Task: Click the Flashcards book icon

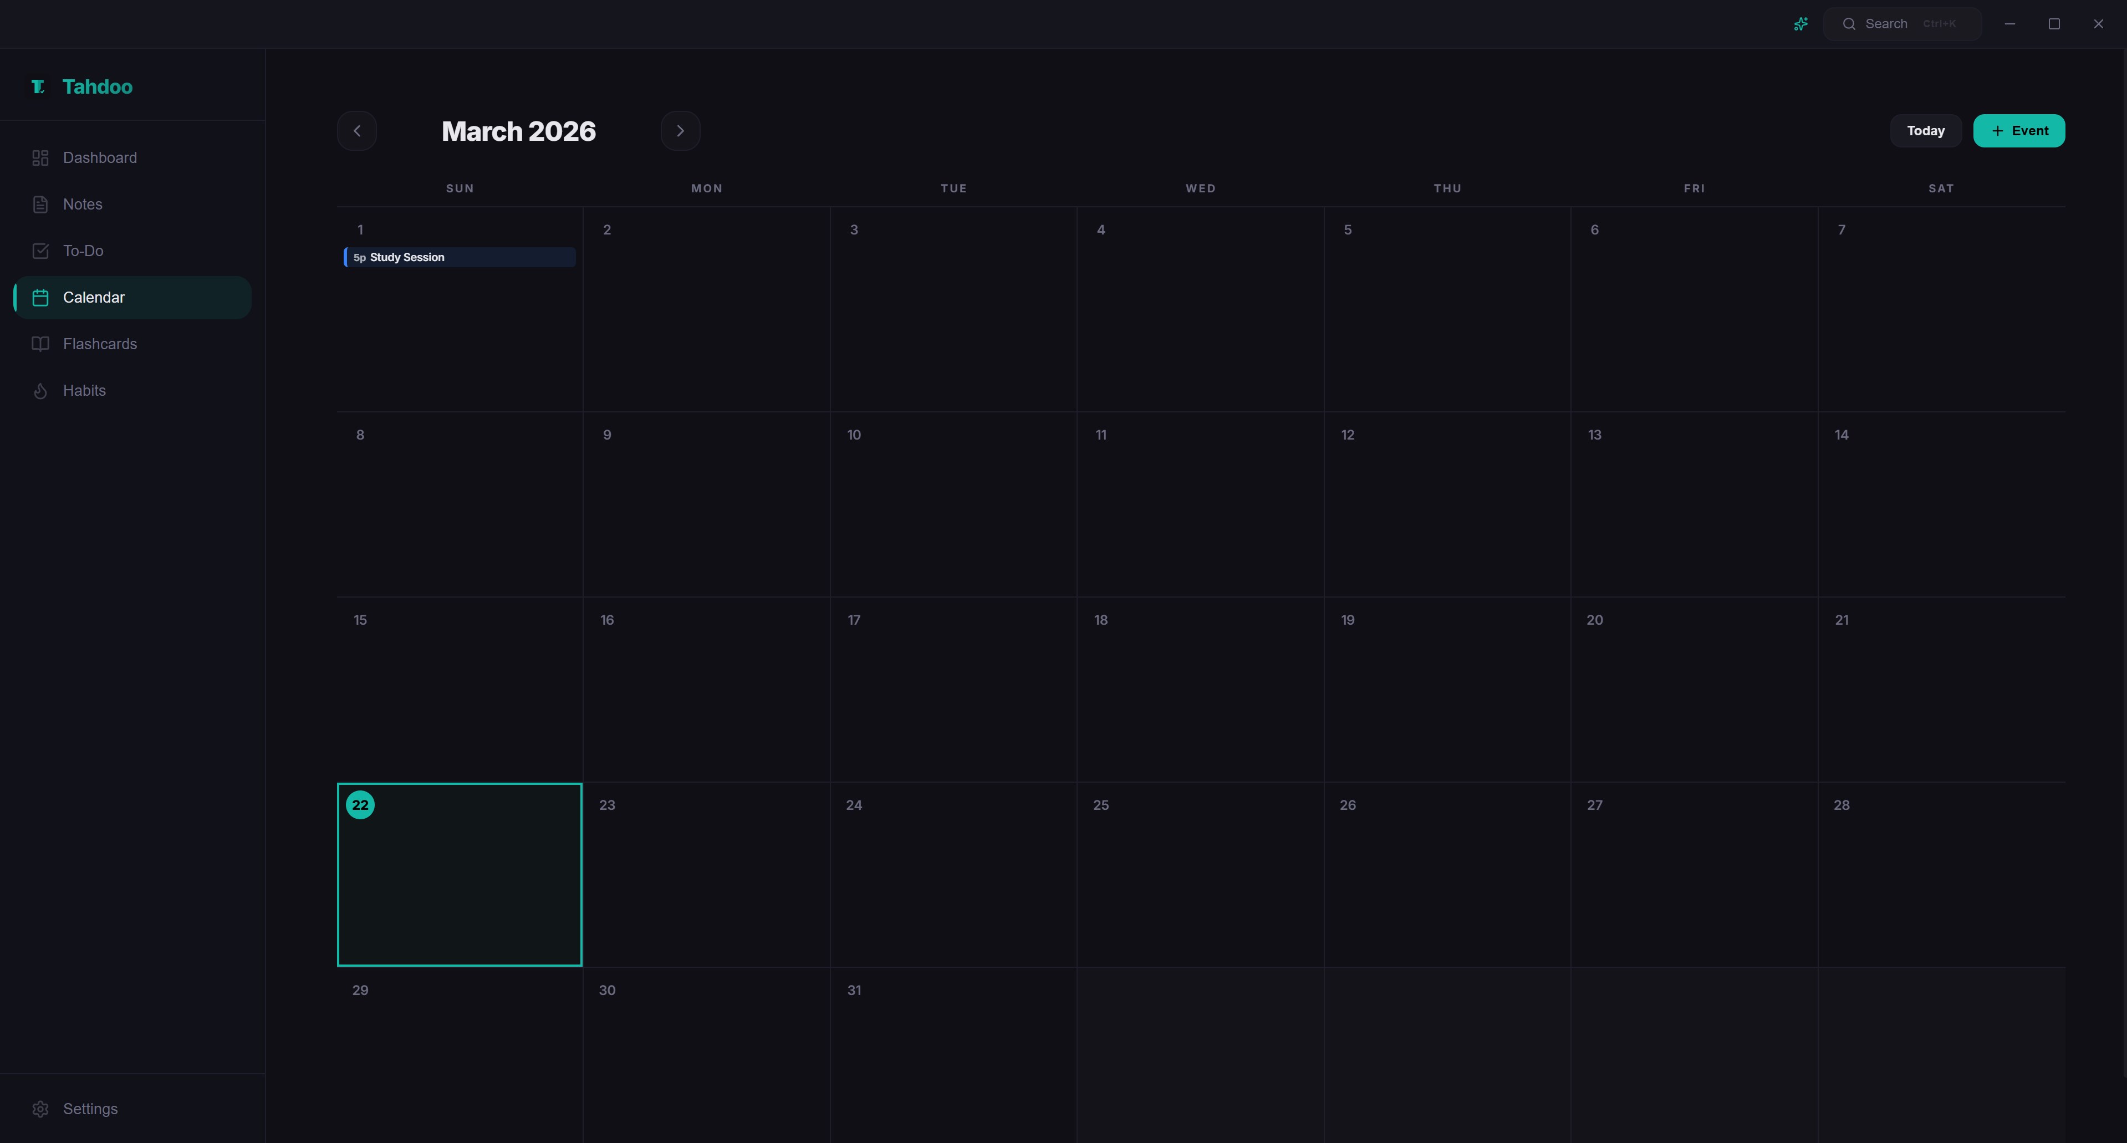Action: click(40, 344)
